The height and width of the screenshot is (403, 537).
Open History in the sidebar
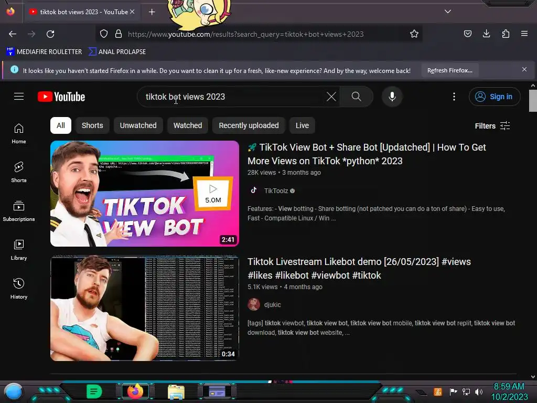point(19,289)
